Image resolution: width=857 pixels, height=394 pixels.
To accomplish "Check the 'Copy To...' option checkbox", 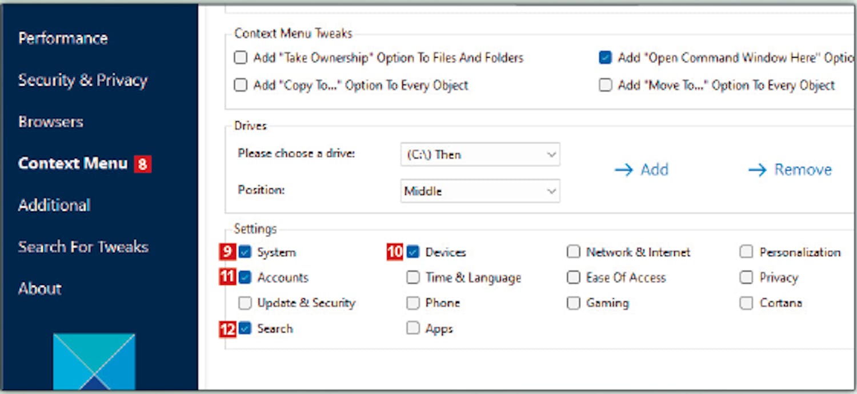I will (x=241, y=85).
